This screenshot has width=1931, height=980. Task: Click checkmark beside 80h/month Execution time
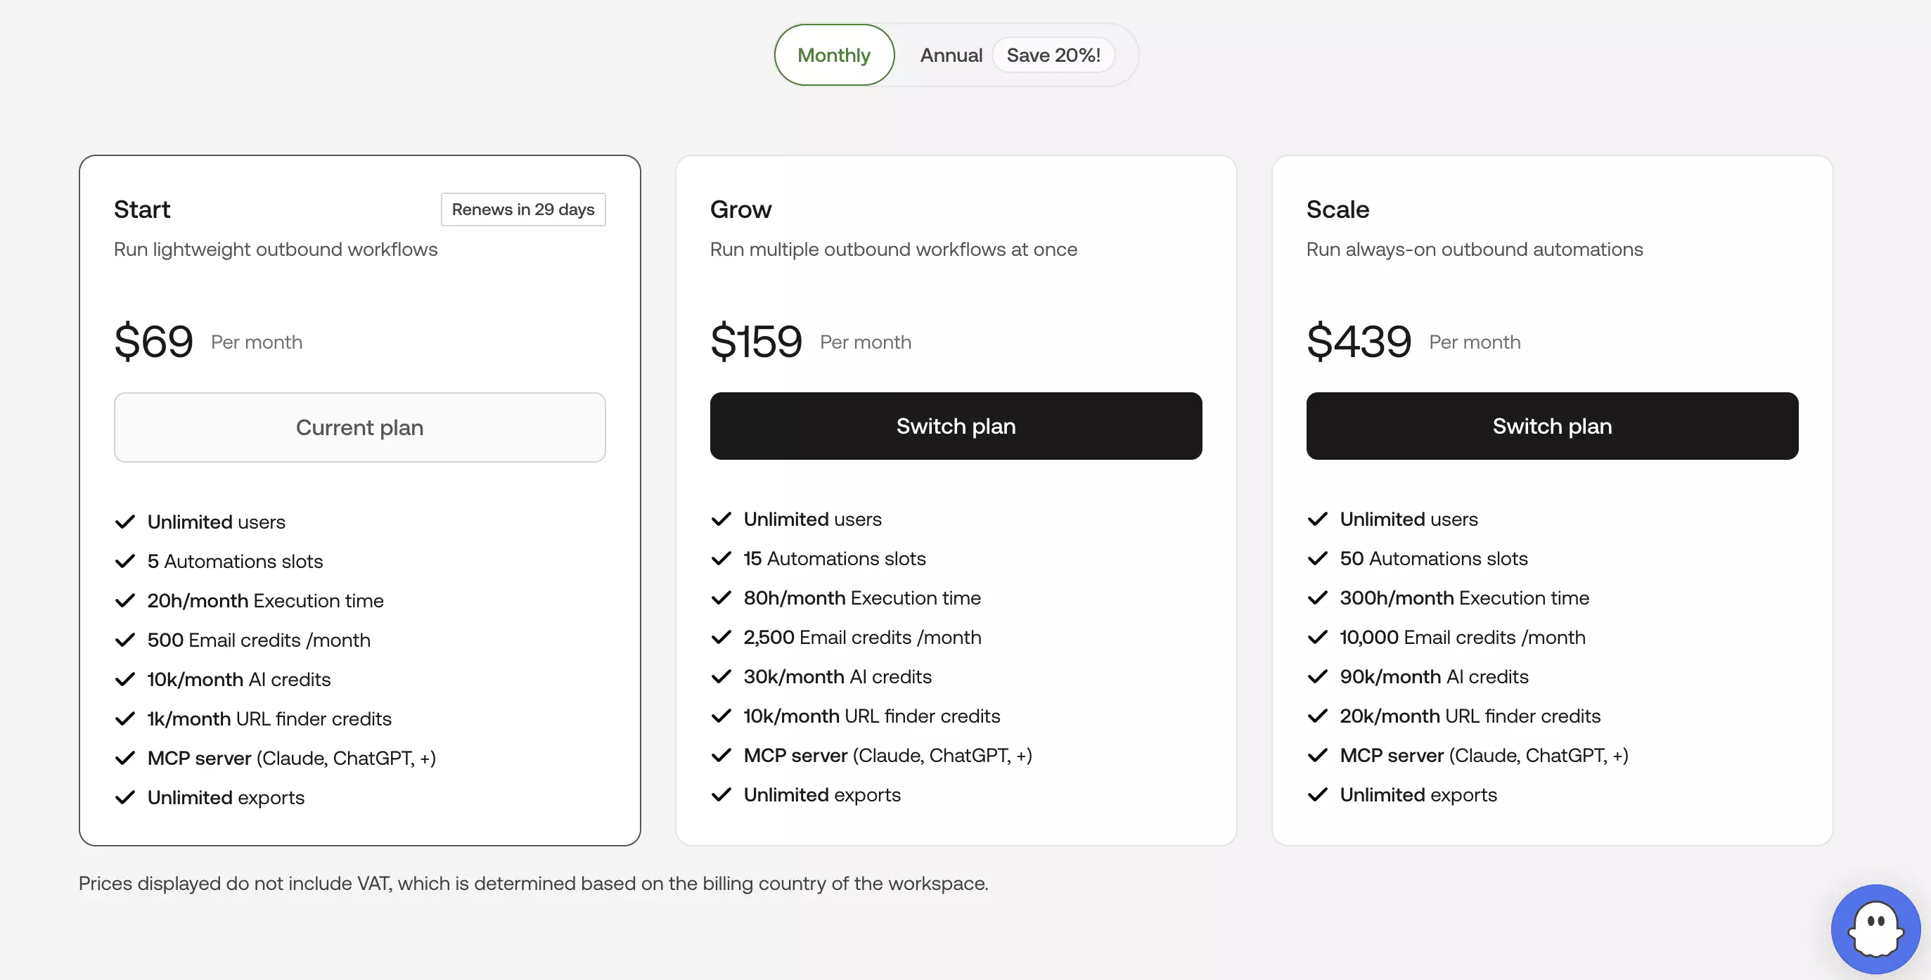click(721, 597)
